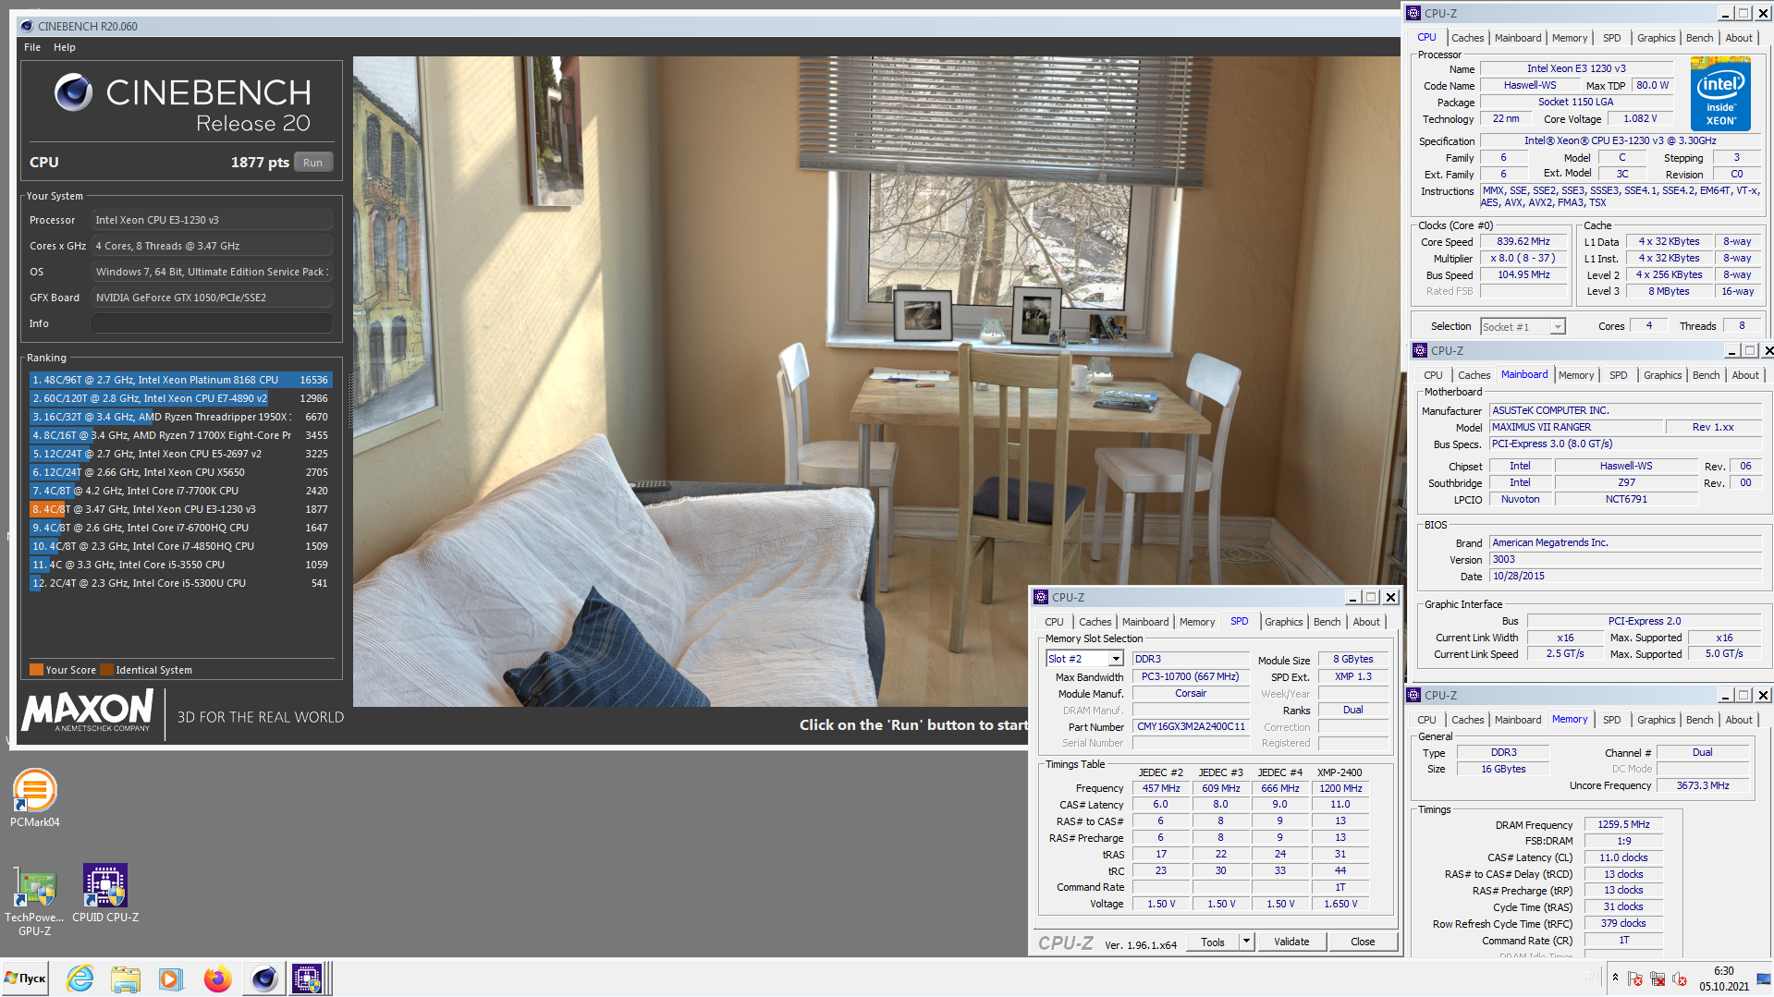
Task: Open the PCMark04 desktop shortcut
Action: [35, 798]
